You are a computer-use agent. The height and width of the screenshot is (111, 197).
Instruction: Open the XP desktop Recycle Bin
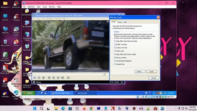(x=27, y=47)
